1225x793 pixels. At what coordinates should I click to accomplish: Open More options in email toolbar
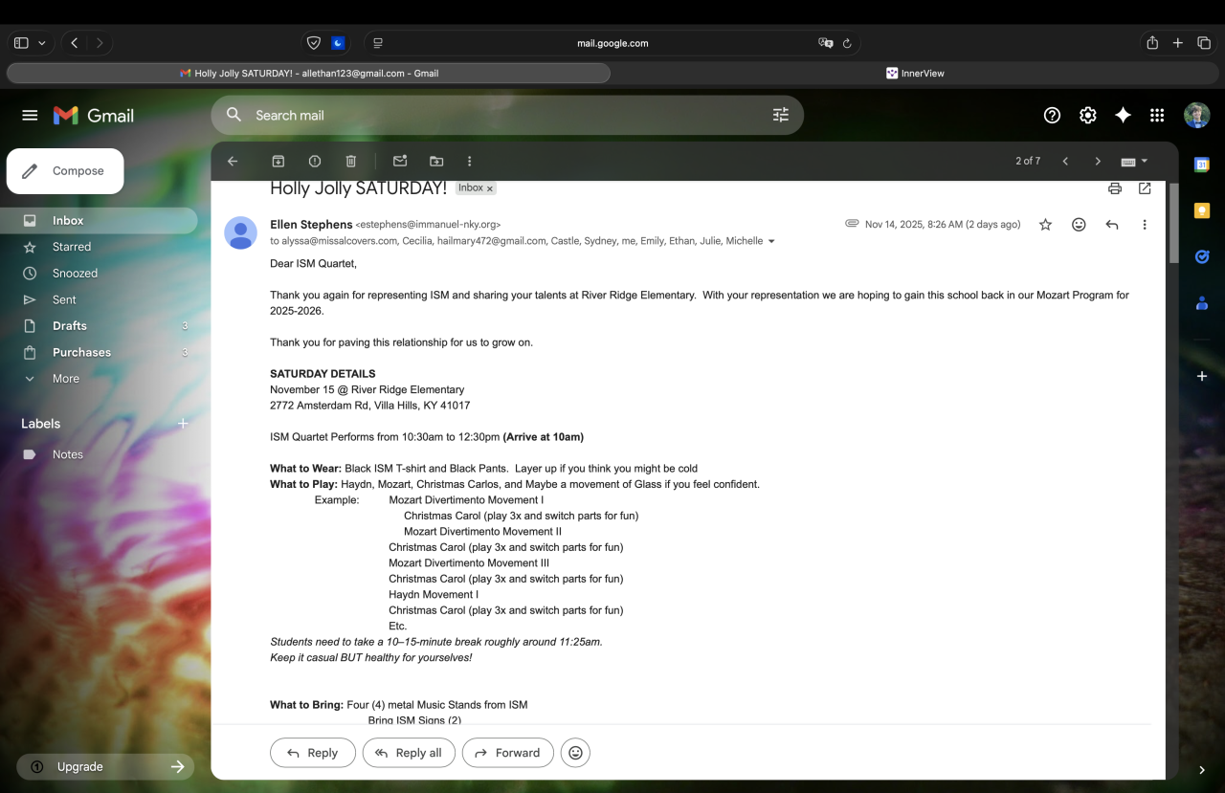coord(469,161)
